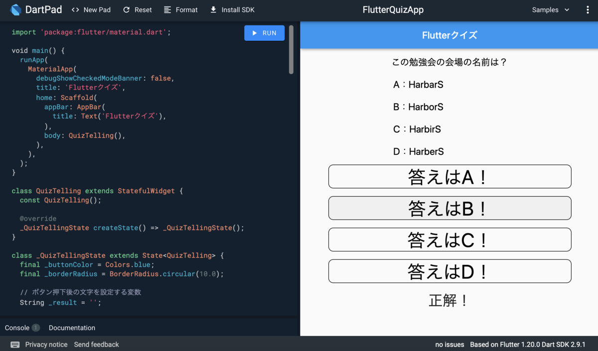Image resolution: width=598 pixels, height=351 pixels.
Task: Click the 'void main() {' code line
Action: click(38, 51)
